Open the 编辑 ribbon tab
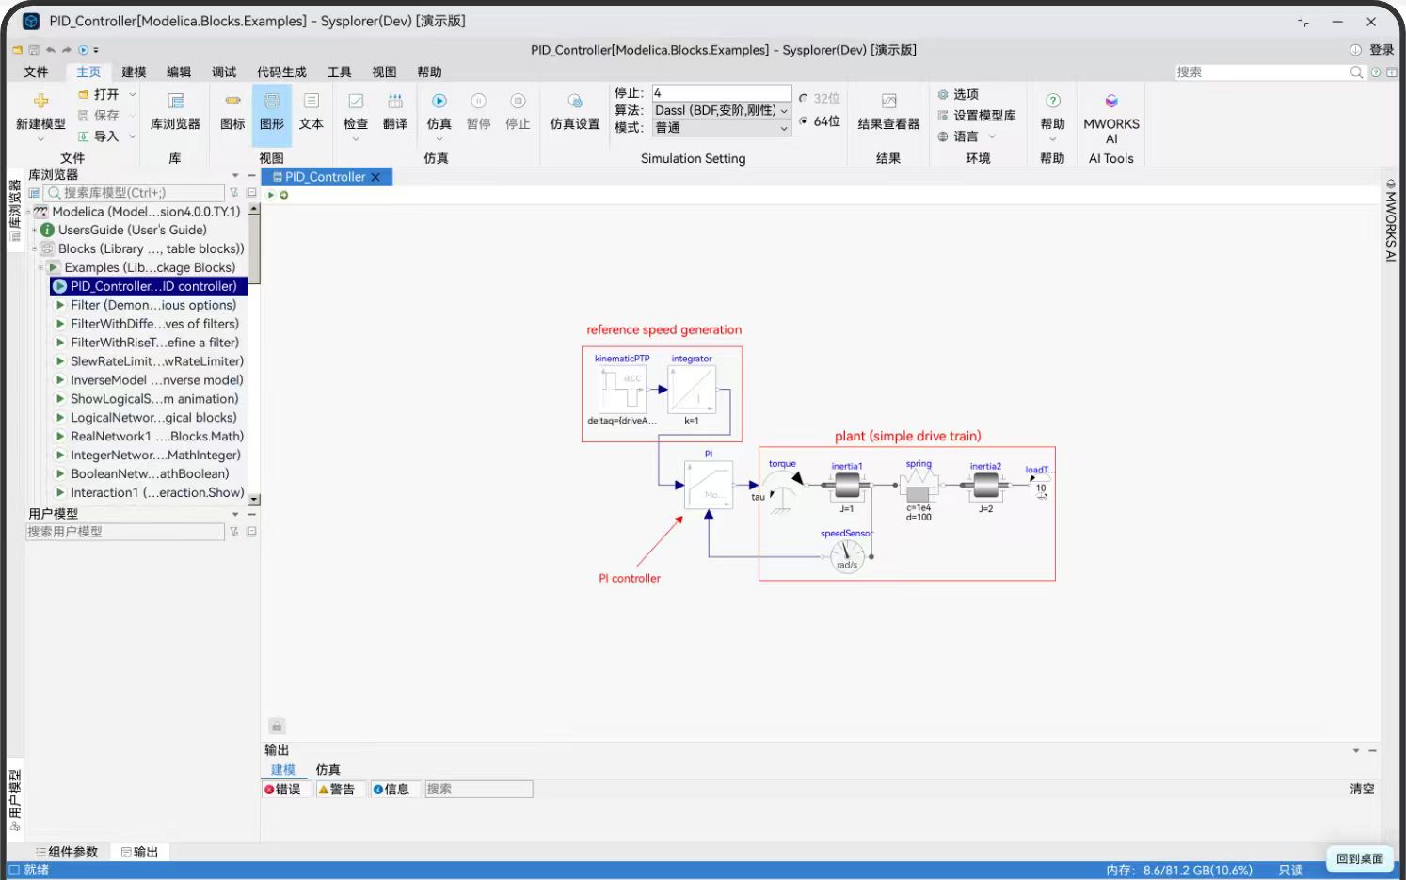1406x880 pixels. point(179,72)
